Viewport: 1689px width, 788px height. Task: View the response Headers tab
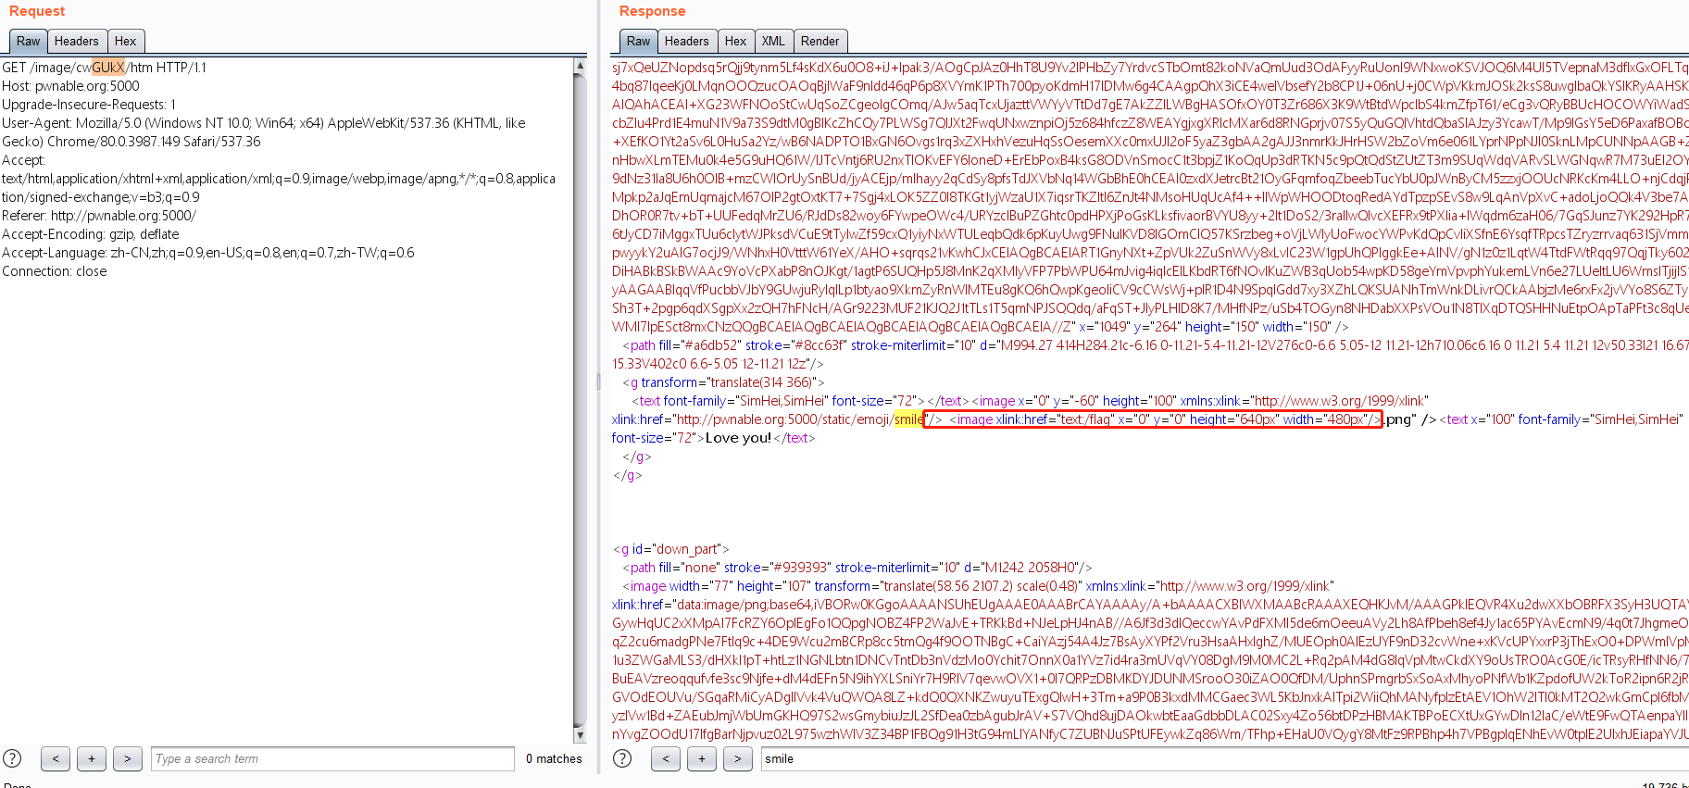pos(686,41)
